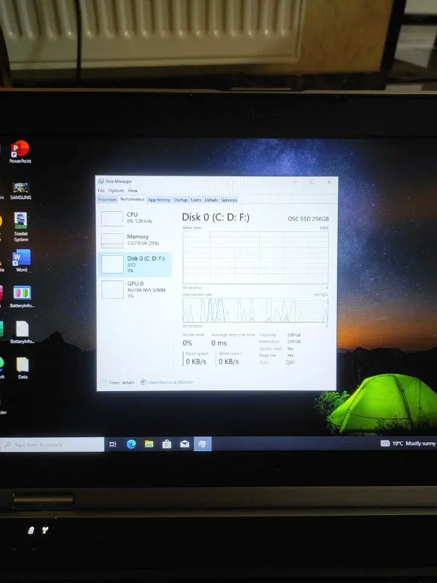Select the GPU 0 mini graph thumbnail
This screenshot has width=437, height=583.
click(x=113, y=290)
